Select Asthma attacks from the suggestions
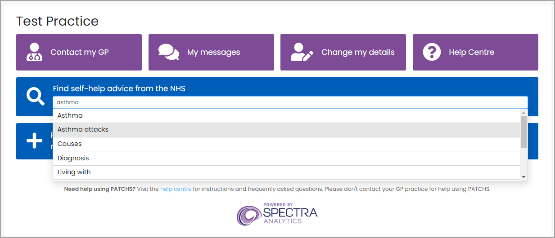Image resolution: width=555 pixels, height=238 pixels. 287,130
